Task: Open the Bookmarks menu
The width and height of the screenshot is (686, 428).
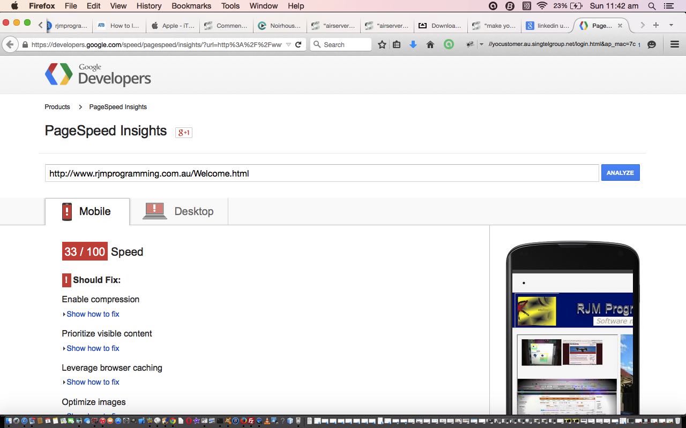Action: tap(191, 6)
